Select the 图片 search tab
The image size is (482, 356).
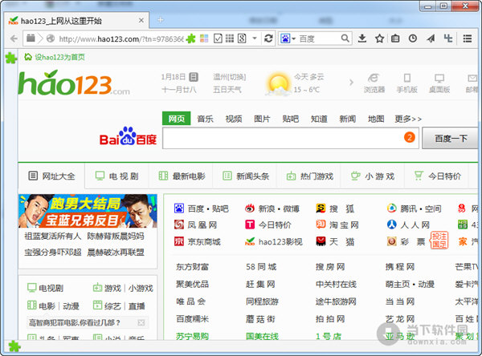pyautogui.click(x=262, y=119)
